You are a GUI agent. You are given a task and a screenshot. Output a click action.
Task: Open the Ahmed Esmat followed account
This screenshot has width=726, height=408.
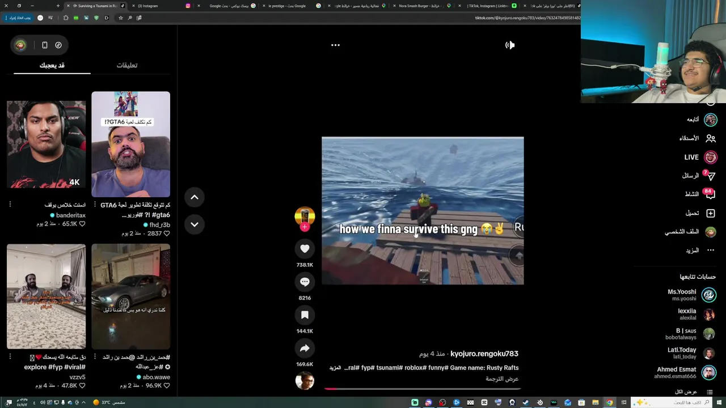[x=686, y=372]
